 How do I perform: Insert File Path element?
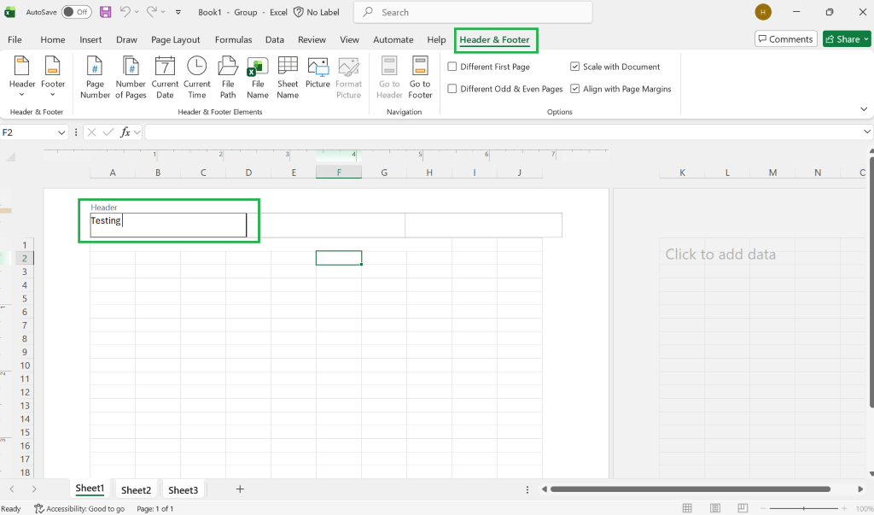pos(227,78)
